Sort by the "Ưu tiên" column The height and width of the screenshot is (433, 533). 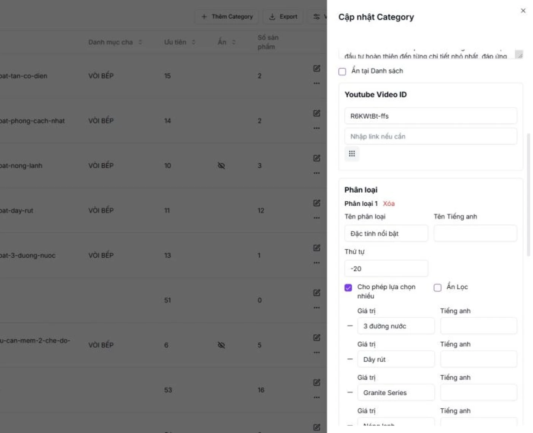pyautogui.click(x=194, y=42)
